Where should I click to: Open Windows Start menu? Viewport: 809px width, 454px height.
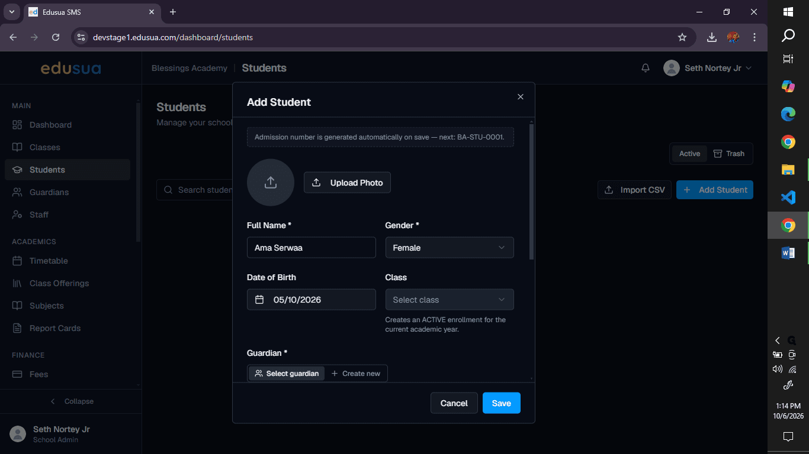pos(788,12)
